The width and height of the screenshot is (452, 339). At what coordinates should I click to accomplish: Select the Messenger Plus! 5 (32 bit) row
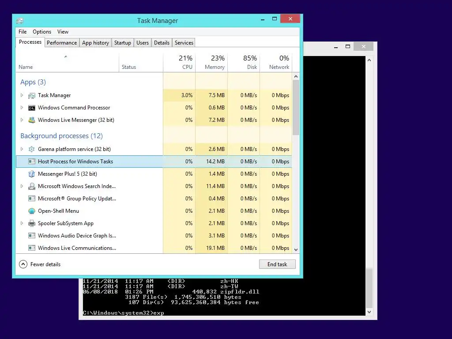click(x=154, y=174)
